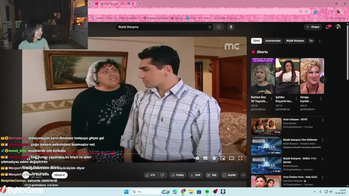Open the Sırlar Dünyası - BÜYÜ thumbnail
Screen dimensions: 349x196
pyautogui.click(x=266, y=126)
